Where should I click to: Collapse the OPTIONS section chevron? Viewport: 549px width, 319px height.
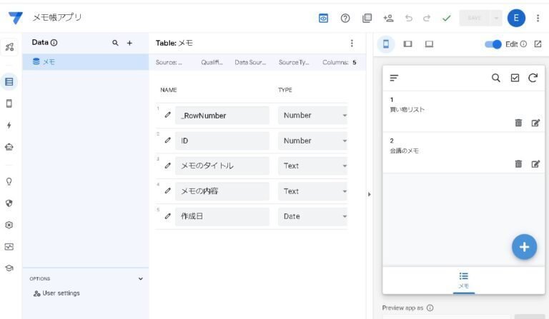pyautogui.click(x=140, y=279)
